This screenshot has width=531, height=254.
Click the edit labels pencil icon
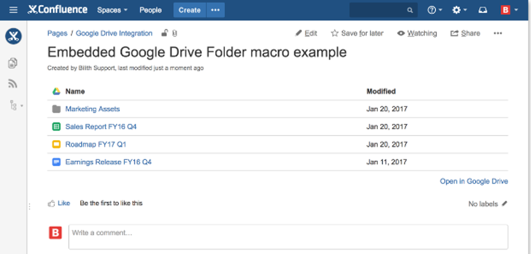(504, 203)
